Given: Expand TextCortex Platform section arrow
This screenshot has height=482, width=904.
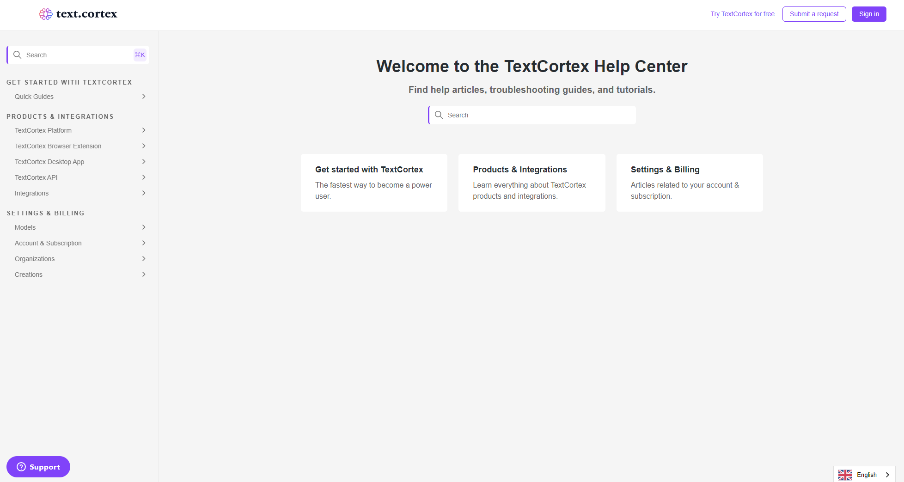Looking at the screenshot, I should 144,130.
